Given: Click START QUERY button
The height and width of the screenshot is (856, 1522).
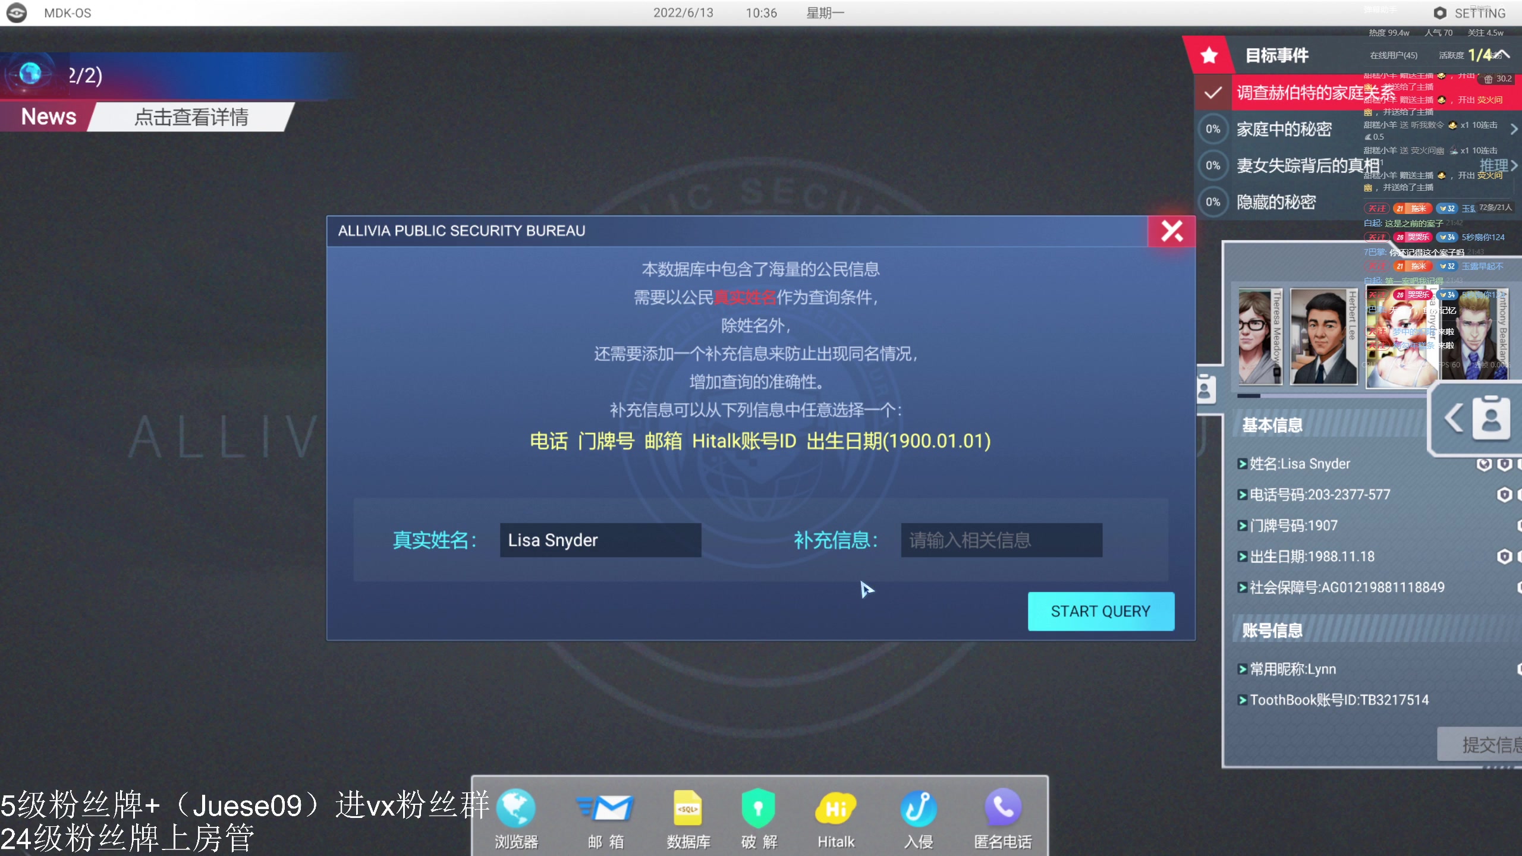Looking at the screenshot, I should [1101, 611].
